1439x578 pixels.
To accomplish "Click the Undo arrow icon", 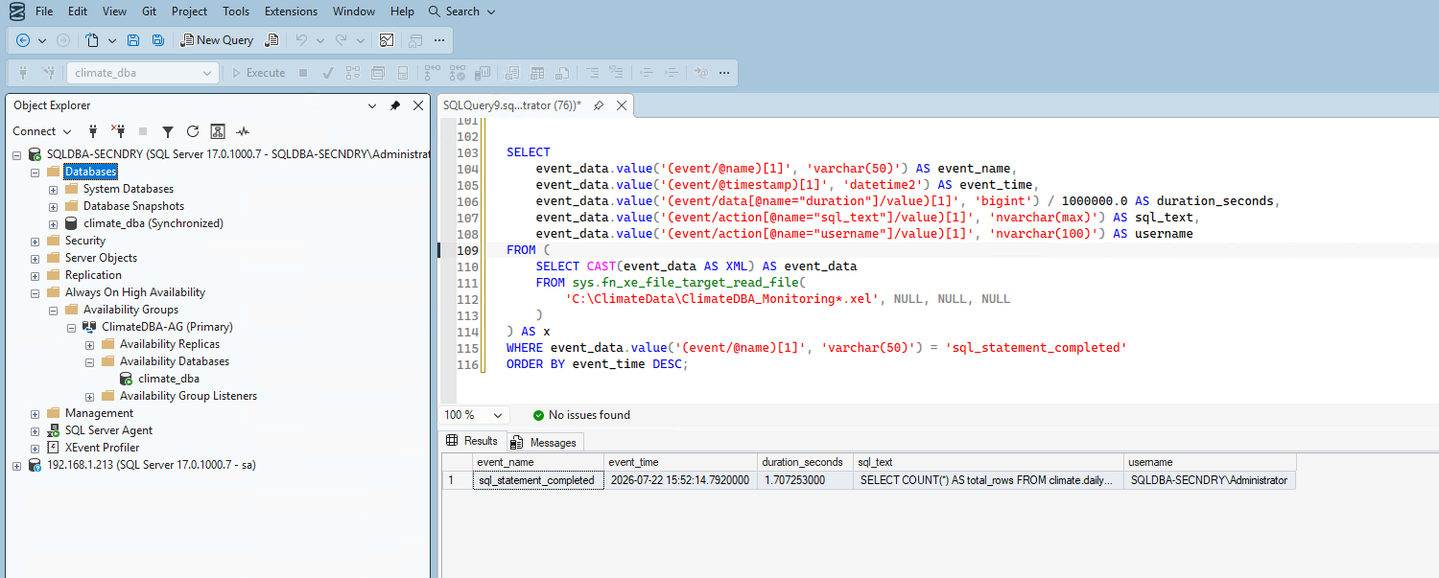I will 301,40.
